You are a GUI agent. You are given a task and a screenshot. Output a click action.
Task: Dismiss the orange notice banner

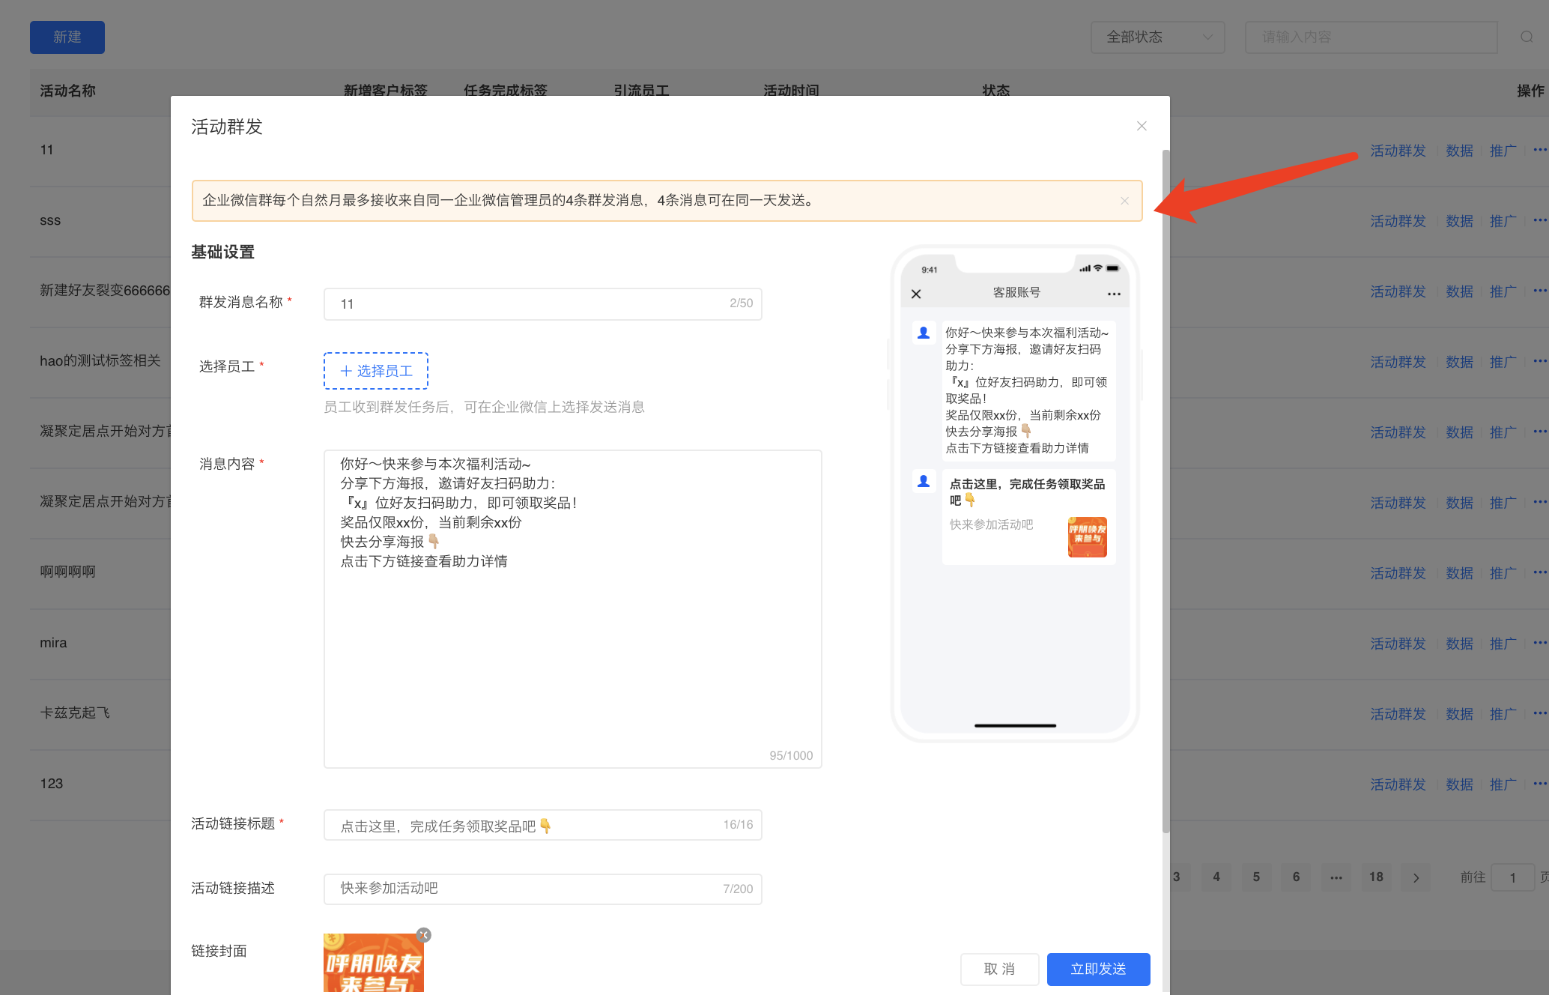click(1124, 201)
